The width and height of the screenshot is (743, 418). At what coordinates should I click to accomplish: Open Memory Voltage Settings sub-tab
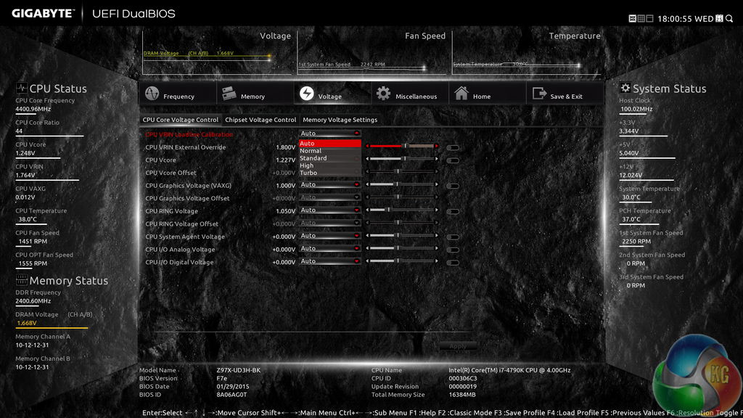pos(340,120)
